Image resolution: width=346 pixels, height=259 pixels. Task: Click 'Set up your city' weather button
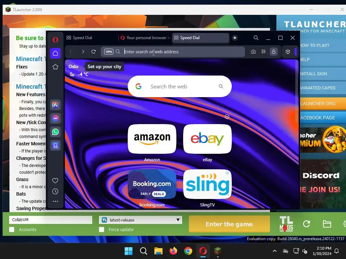104,66
